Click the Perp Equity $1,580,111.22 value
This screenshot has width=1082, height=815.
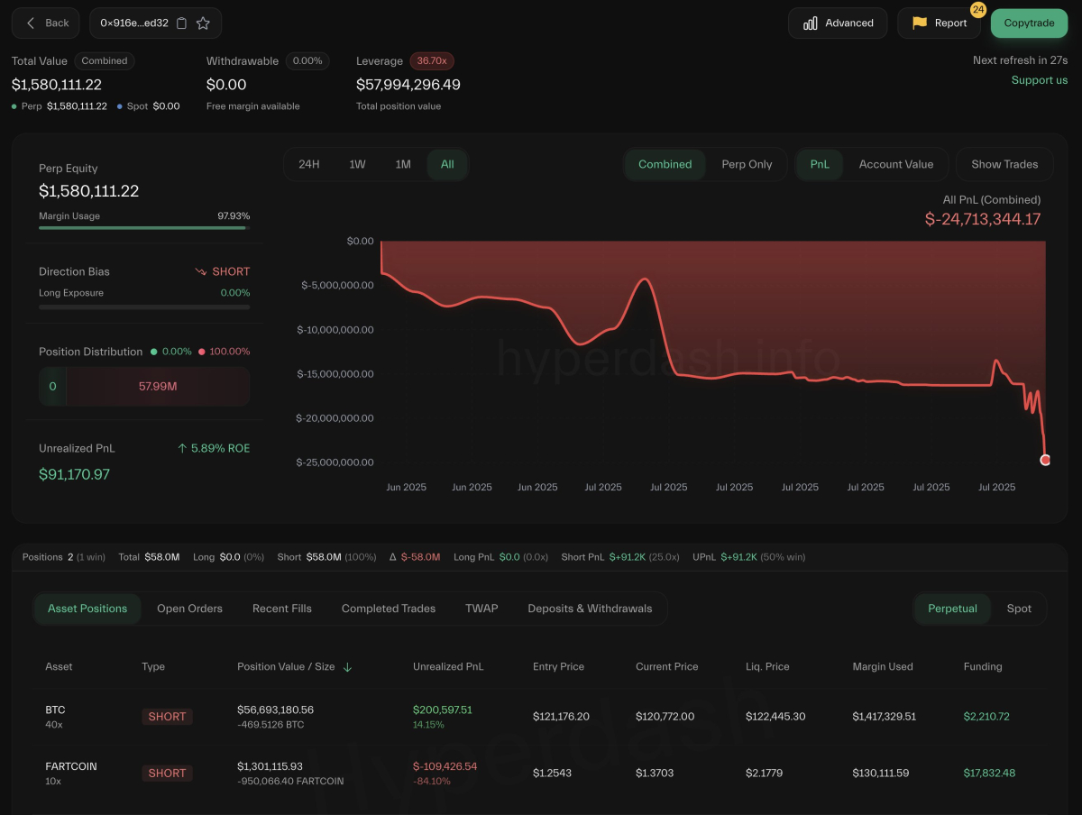[88, 191]
